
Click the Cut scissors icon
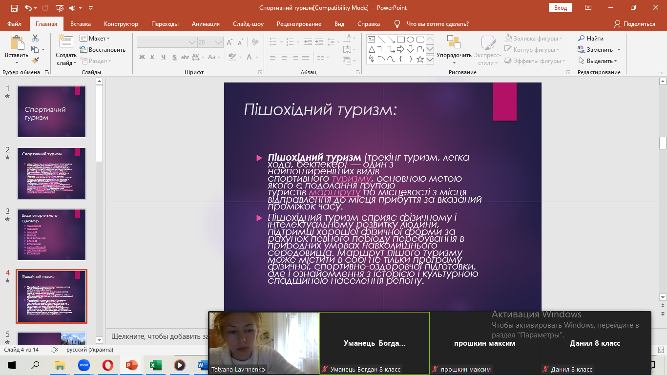[35, 38]
